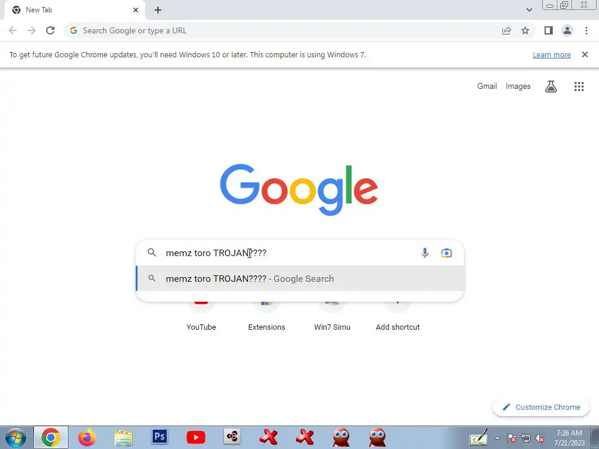Focus the address bar Search Google or type a URL
Screen dimensions: 599x449
[x=283, y=30]
